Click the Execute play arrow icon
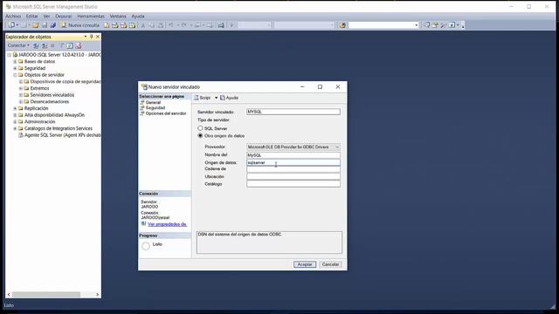Screen dimensions: 559x314 tap(231, 25)
